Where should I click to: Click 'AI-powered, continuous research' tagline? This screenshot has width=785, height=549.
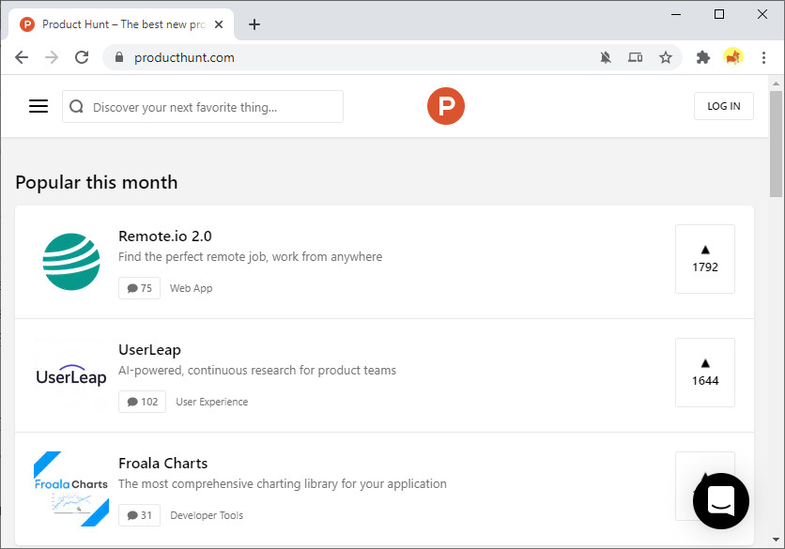pyautogui.click(x=257, y=371)
